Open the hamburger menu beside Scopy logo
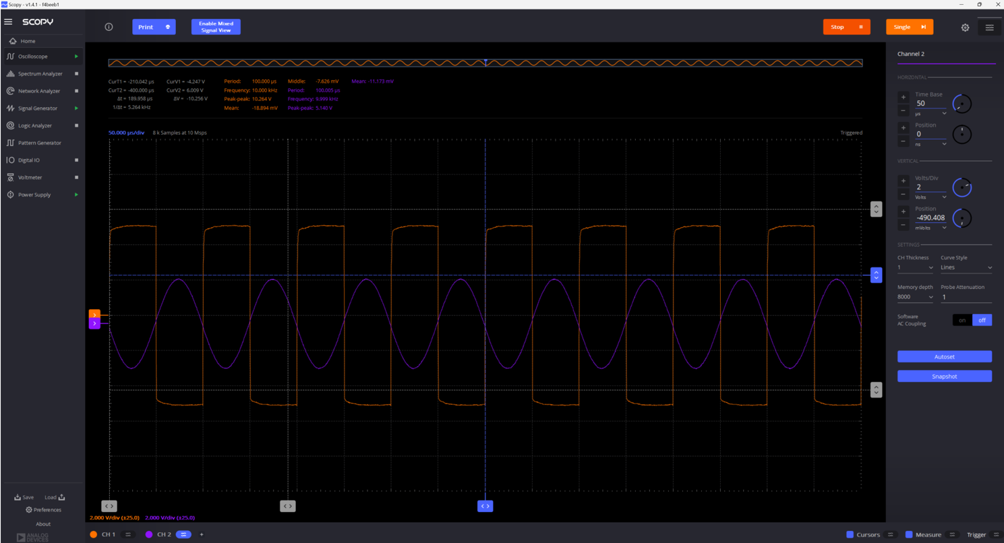This screenshot has height=543, width=1004. [8, 22]
